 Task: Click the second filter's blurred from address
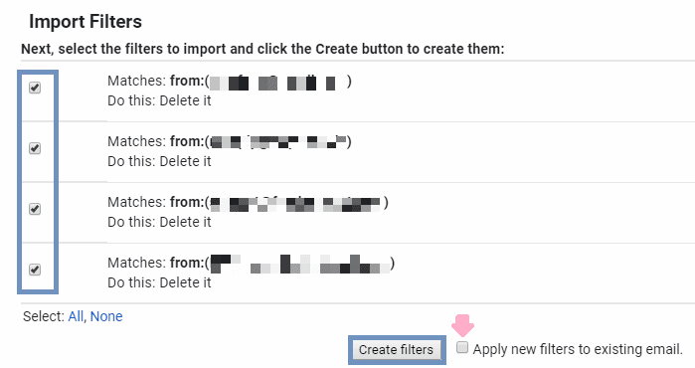point(277,142)
